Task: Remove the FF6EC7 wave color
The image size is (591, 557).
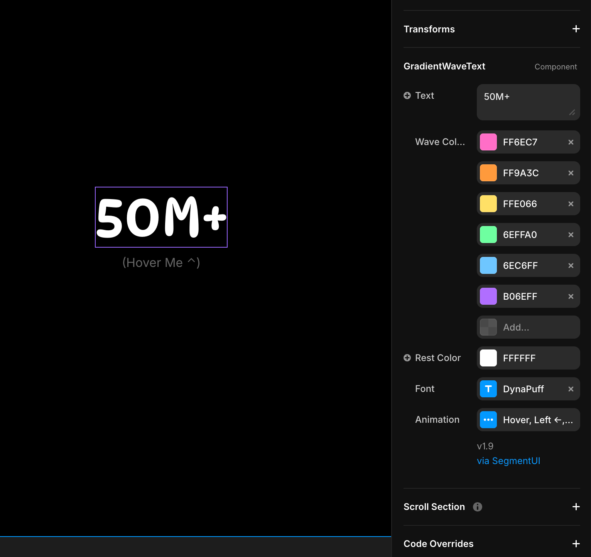Action: click(571, 142)
